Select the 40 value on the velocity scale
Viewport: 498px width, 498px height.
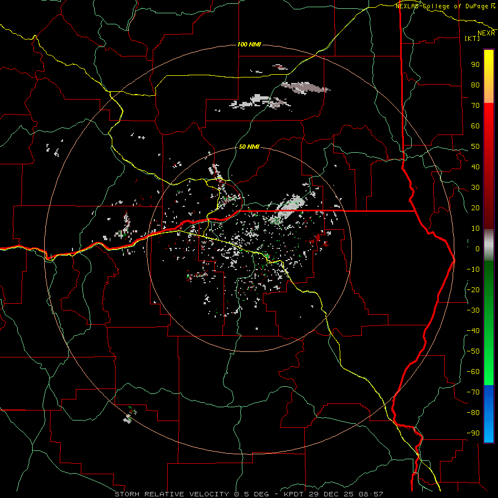(475, 167)
